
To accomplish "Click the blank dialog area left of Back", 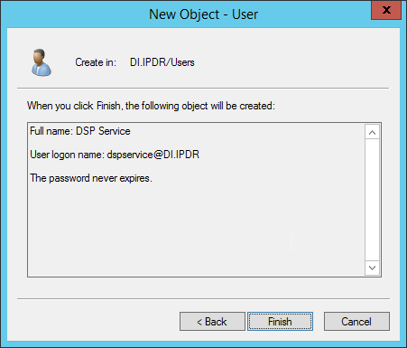I will tap(97, 322).
